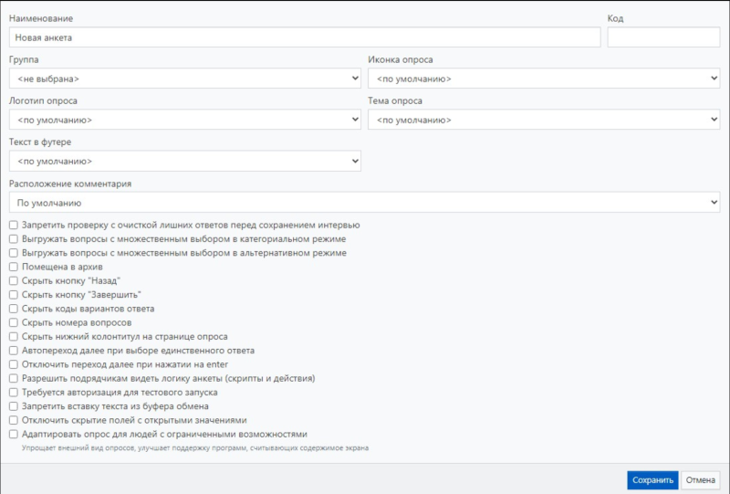Tick "Отключить скрытие полей с открытыми значениями"
The image size is (730, 494).
pos(14,420)
